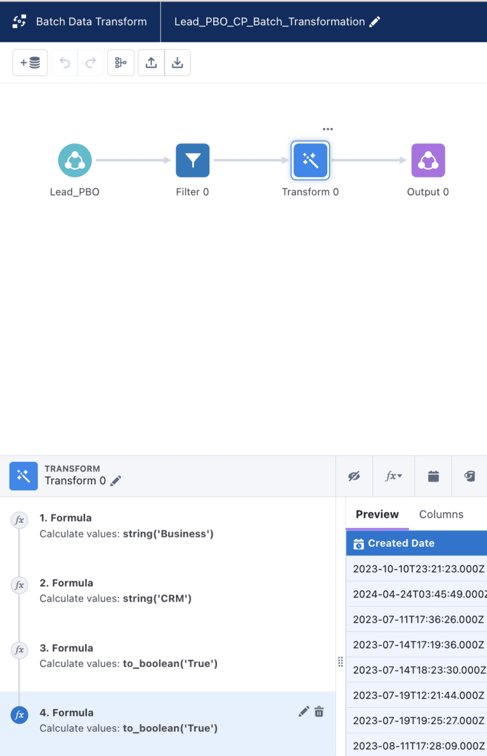The width and height of the screenshot is (487, 756).
Task: Click the rightmost transform toolbar icon
Action: click(470, 476)
